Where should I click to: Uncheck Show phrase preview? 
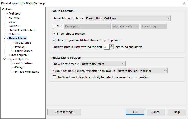54,34
